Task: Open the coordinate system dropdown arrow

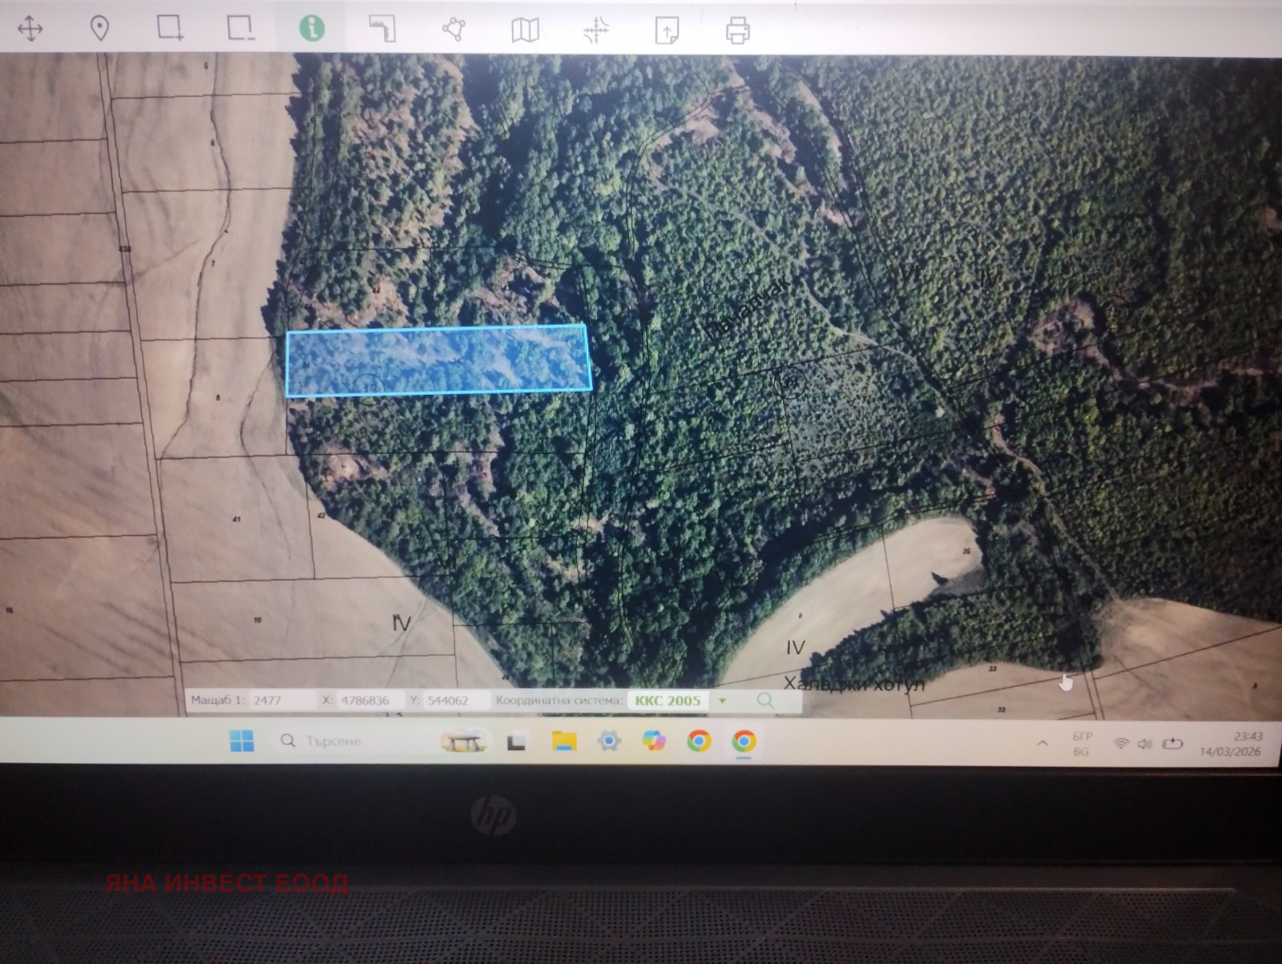Action: (x=723, y=701)
